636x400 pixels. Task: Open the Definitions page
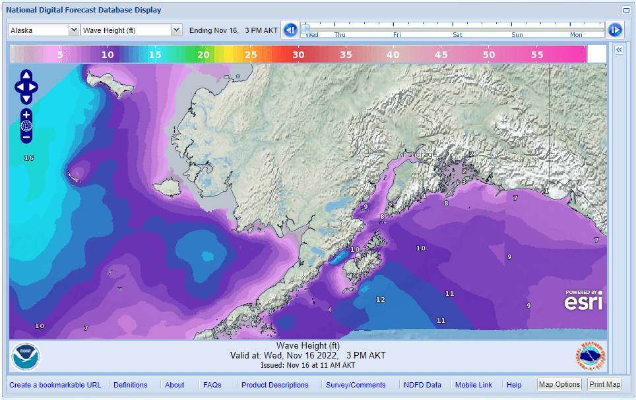(130, 384)
